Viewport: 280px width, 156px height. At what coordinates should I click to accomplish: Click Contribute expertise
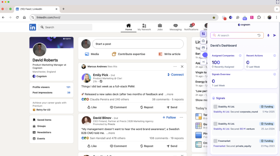[129, 54]
